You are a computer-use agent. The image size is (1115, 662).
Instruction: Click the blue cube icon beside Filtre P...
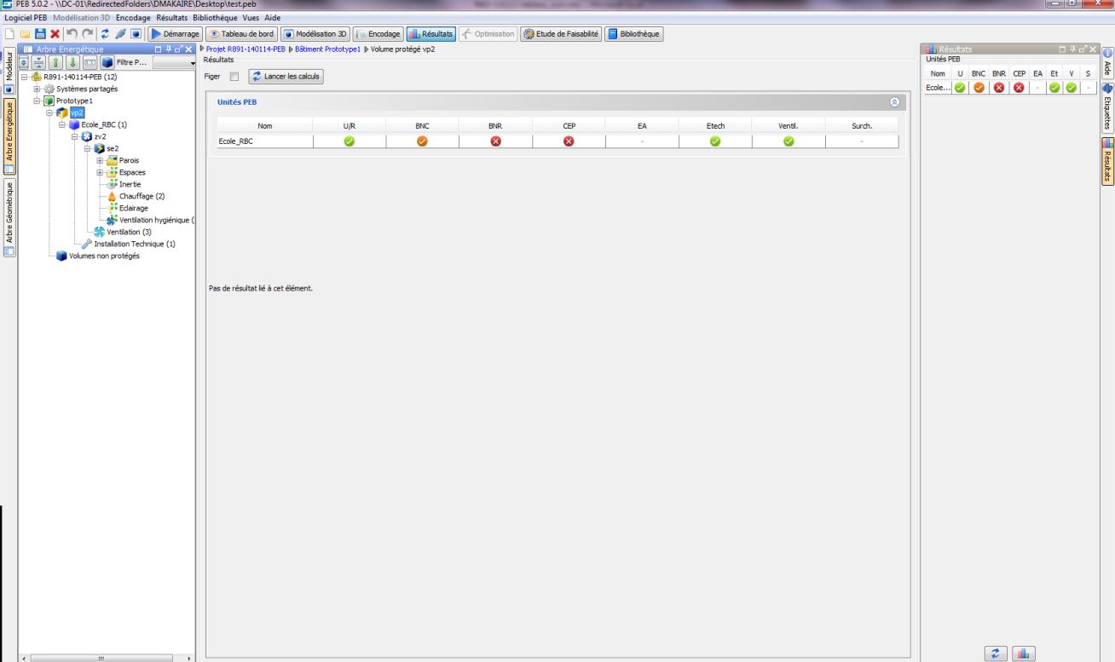pyautogui.click(x=106, y=63)
